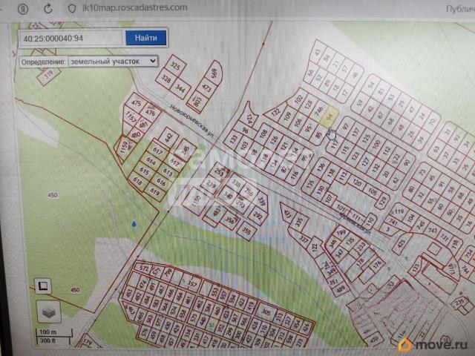Select parcel 616 on the map

click(x=161, y=182)
